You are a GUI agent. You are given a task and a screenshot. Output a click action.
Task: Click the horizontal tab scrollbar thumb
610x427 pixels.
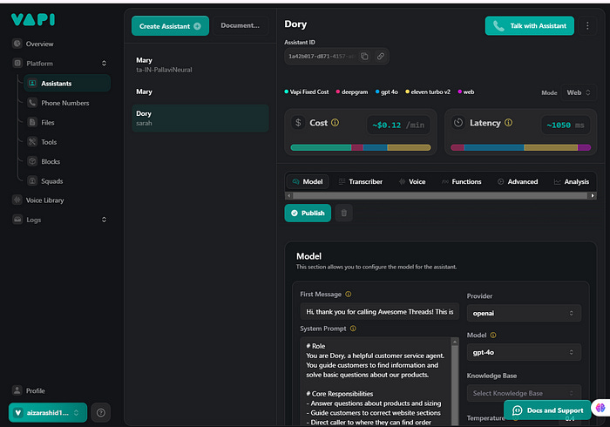(x=440, y=195)
